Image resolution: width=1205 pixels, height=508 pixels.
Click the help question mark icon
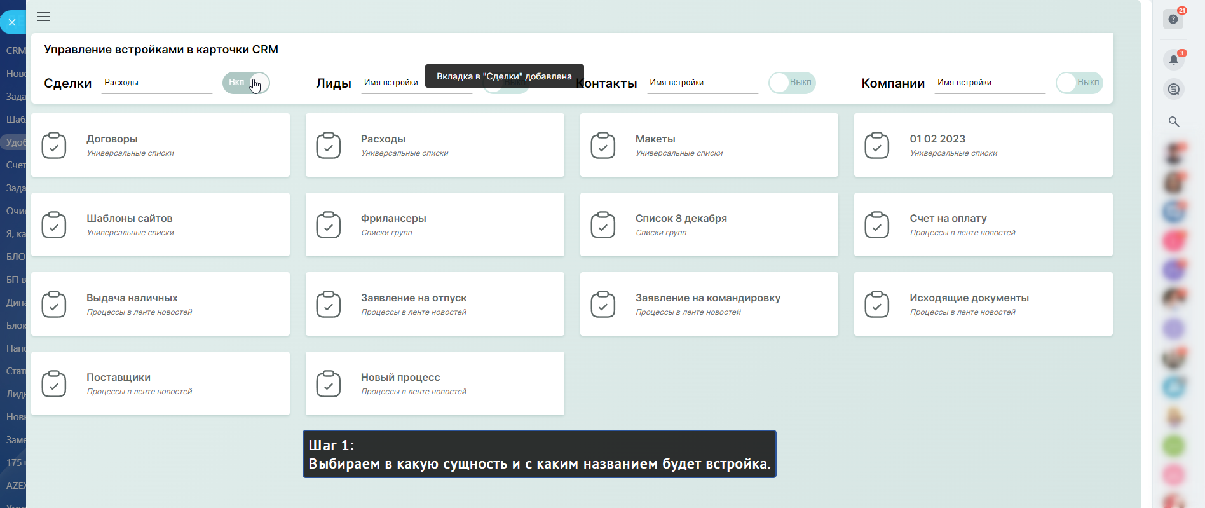pos(1173,19)
